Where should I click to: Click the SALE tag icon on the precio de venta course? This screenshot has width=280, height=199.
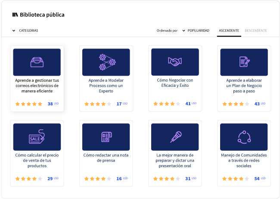pyautogui.click(x=37, y=137)
